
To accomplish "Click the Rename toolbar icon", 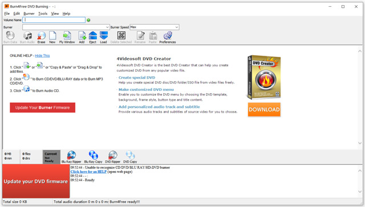I will [x=140, y=35].
